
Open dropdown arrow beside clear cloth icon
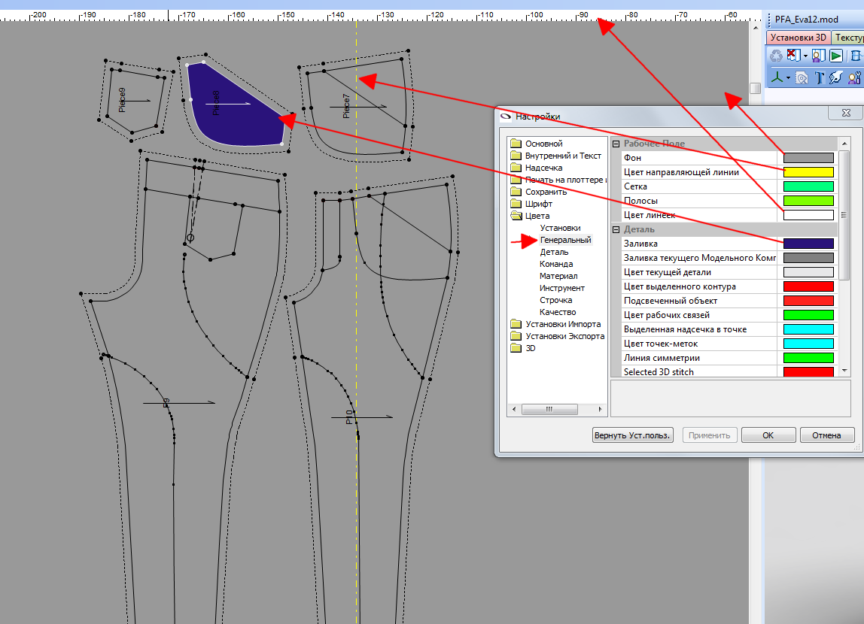pos(805,56)
